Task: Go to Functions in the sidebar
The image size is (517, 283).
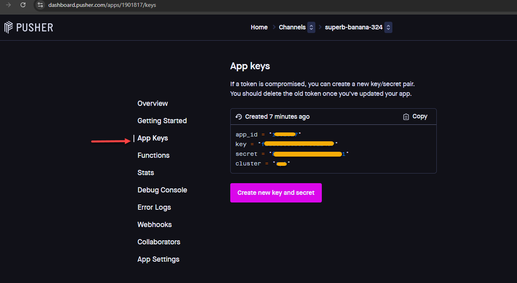Action: click(153, 155)
